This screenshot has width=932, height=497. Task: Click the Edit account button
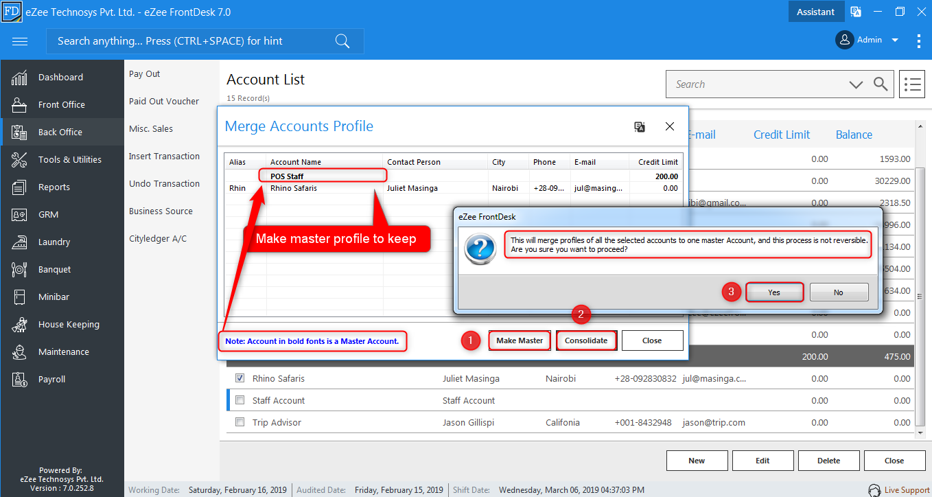762,461
